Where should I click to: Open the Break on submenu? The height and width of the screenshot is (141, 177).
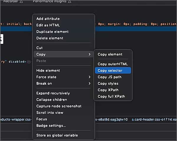pyautogui.click(x=63, y=83)
